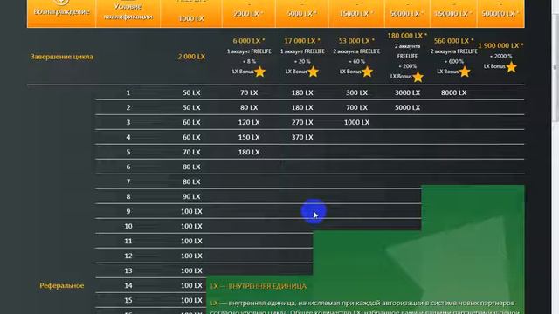The height and width of the screenshot is (314, 559).
Task: Click the star icon under 53 000 LX
Action: coord(367,72)
